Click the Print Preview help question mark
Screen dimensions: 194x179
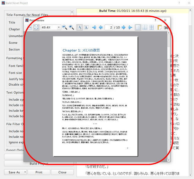[155, 20]
